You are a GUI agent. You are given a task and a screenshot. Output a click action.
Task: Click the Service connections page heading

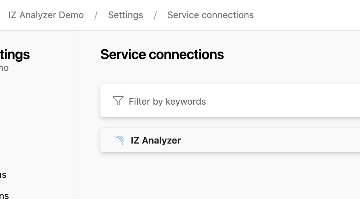[162, 54]
